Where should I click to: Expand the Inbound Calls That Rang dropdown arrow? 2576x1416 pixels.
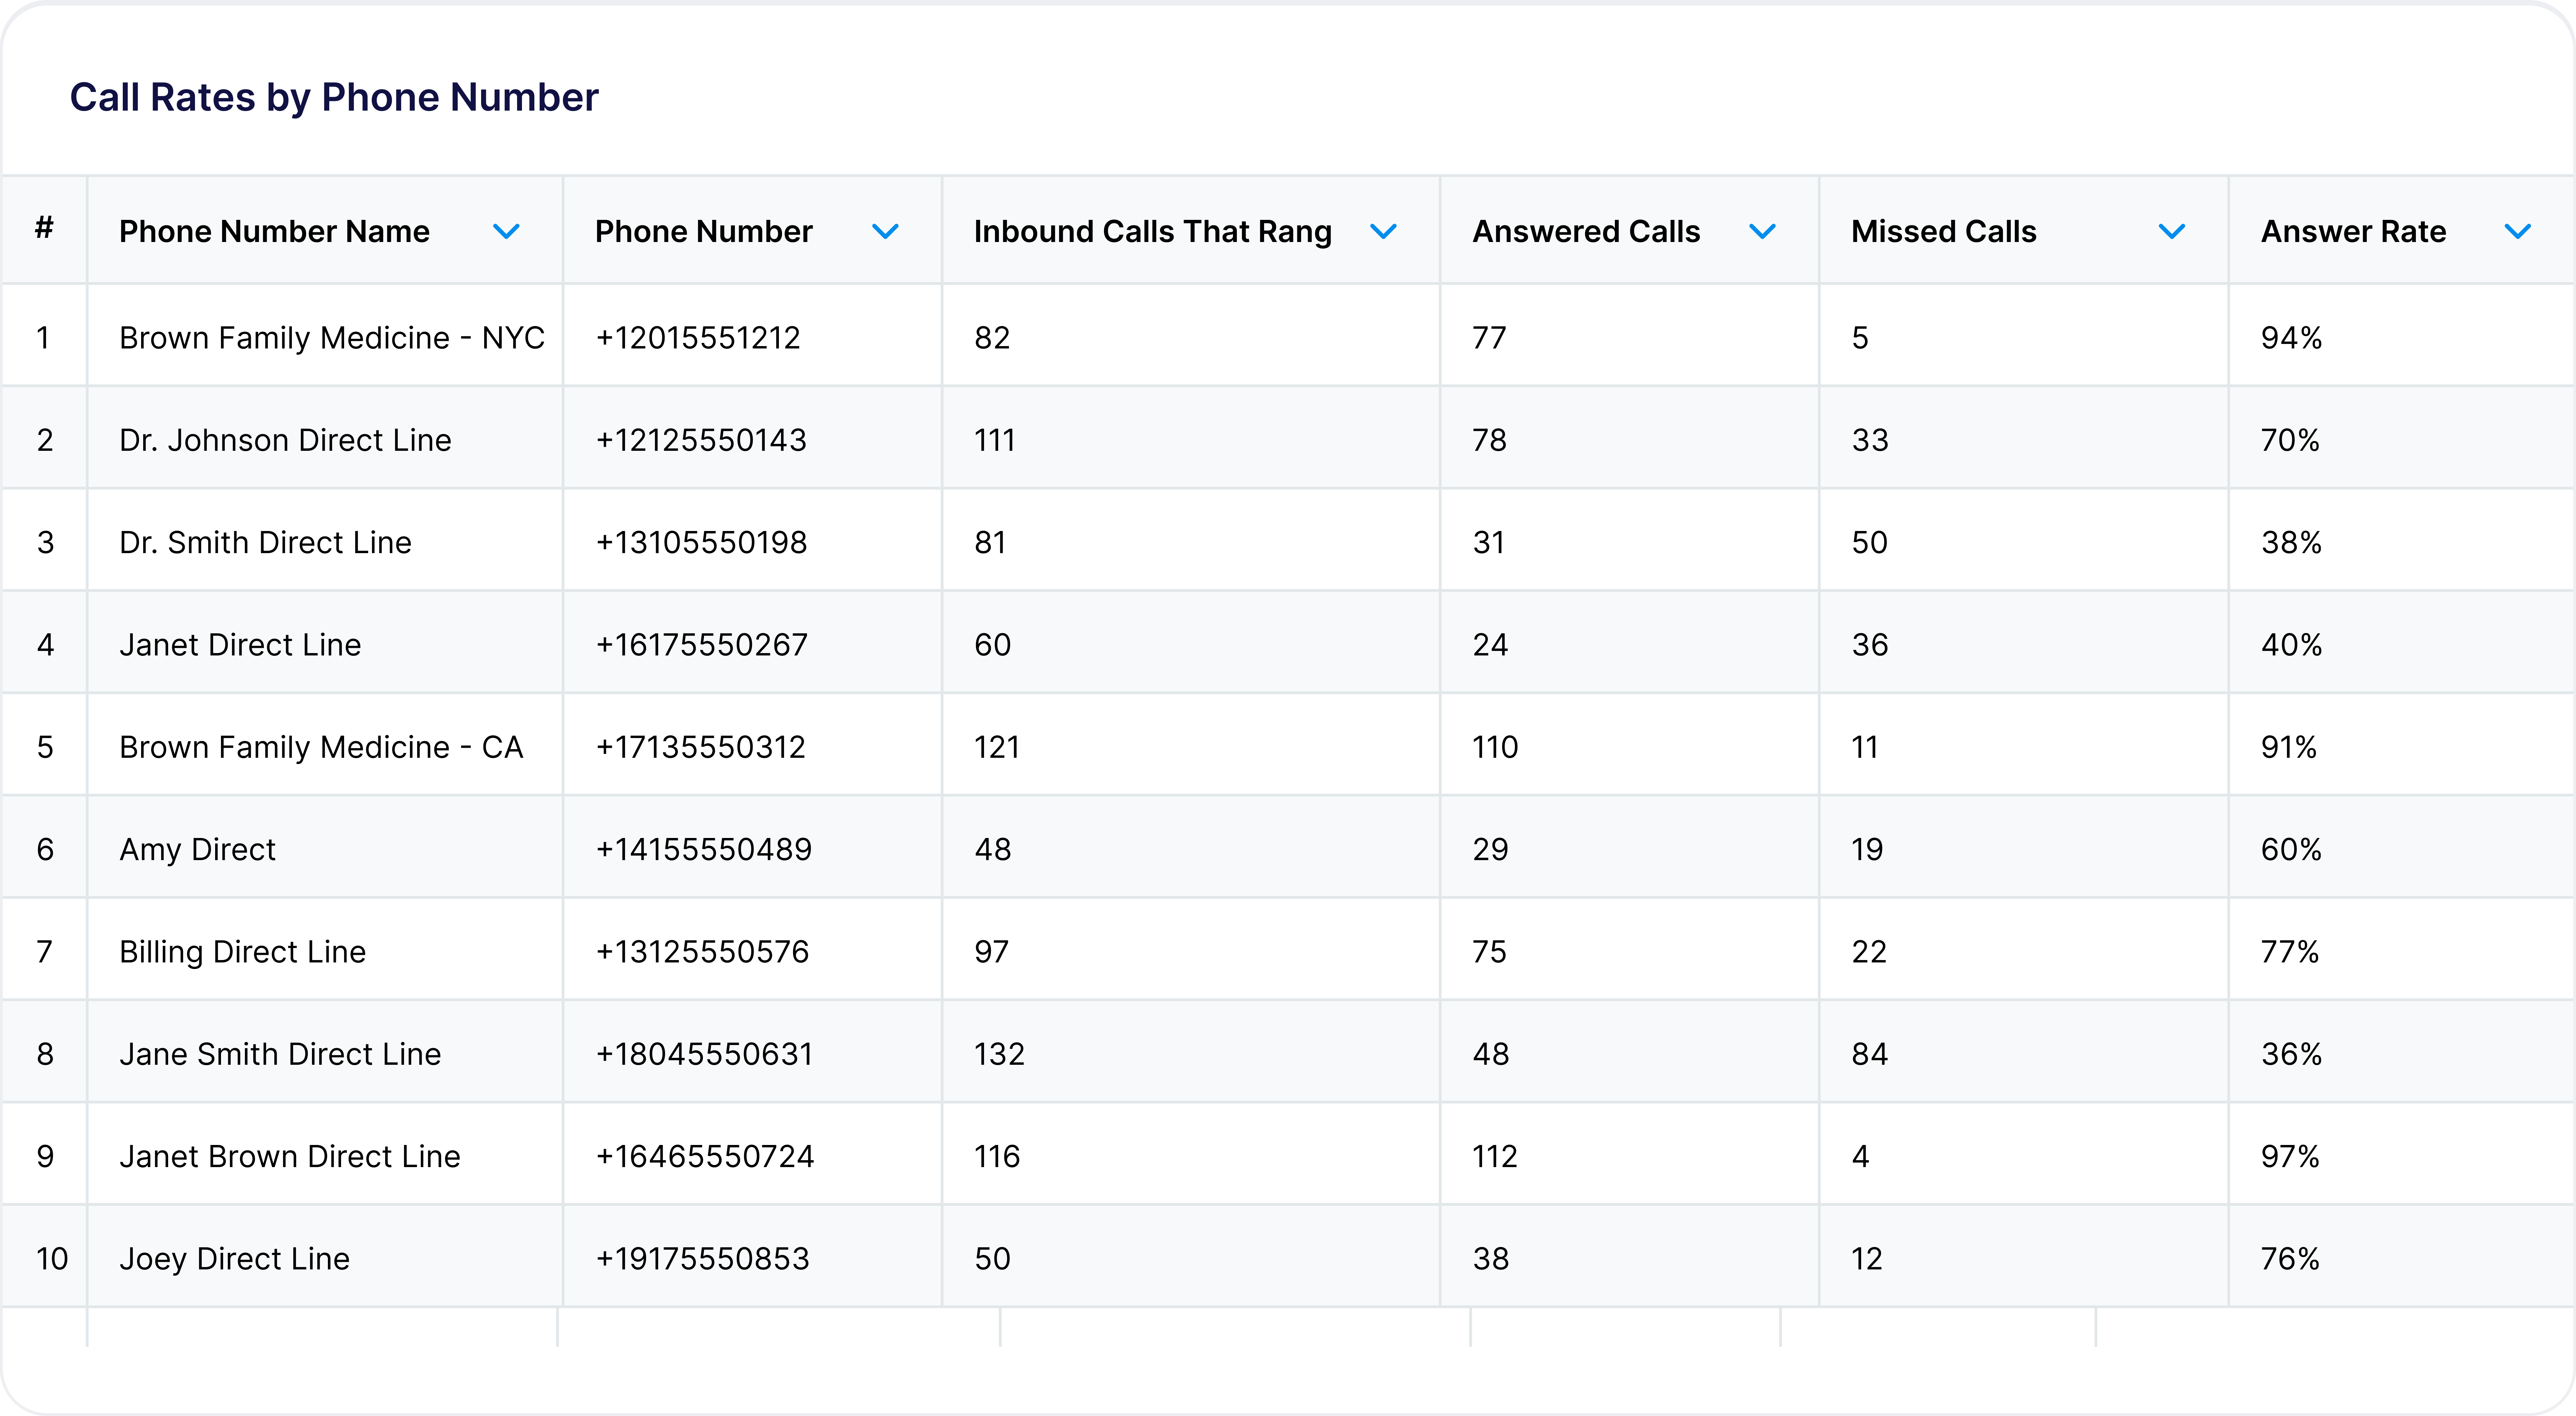(1383, 232)
